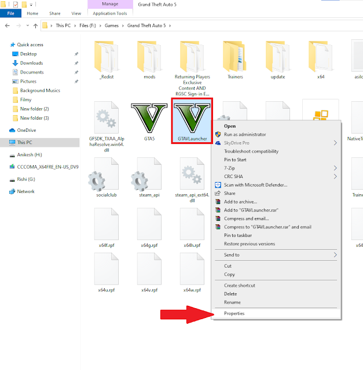Open Downloads in Quick access
The width and height of the screenshot is (363, 370).
pos(31,63)
